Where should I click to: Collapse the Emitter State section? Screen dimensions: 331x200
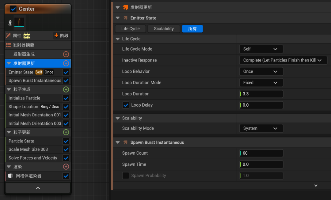pos(118,18)
